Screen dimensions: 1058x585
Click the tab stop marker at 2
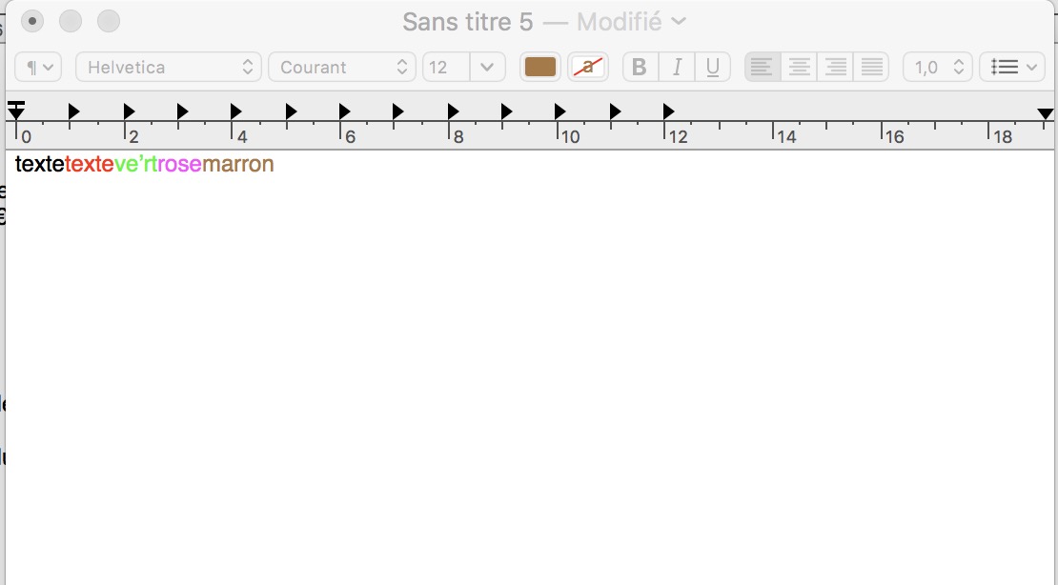[129, 111]
